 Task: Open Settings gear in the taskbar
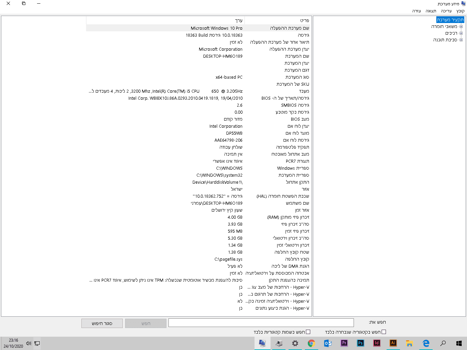click(295, 343)
